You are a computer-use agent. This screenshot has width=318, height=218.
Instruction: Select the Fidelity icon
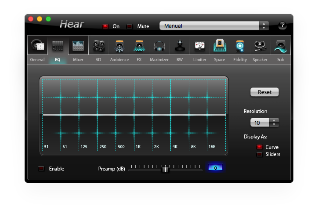coord(240,46)
